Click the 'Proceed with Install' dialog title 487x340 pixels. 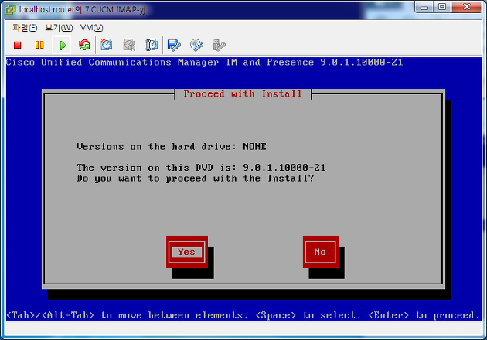(243, 93)
